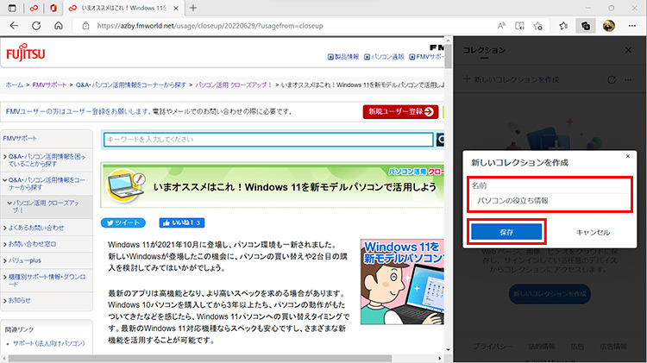Click the Facebook いいね! button

tap(181, 222)
